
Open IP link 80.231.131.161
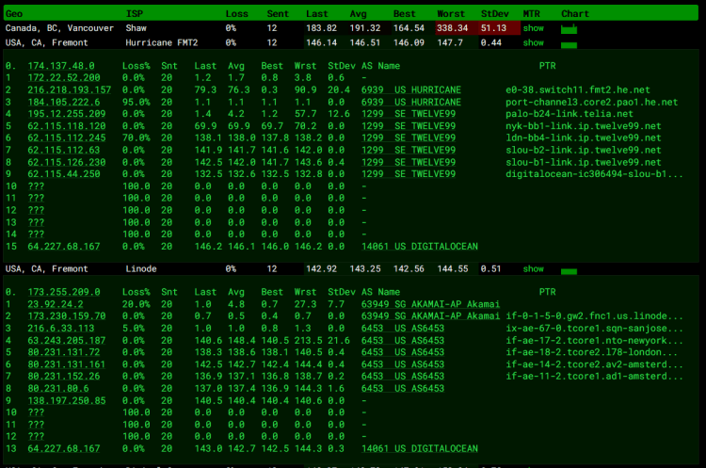(67, 364)
